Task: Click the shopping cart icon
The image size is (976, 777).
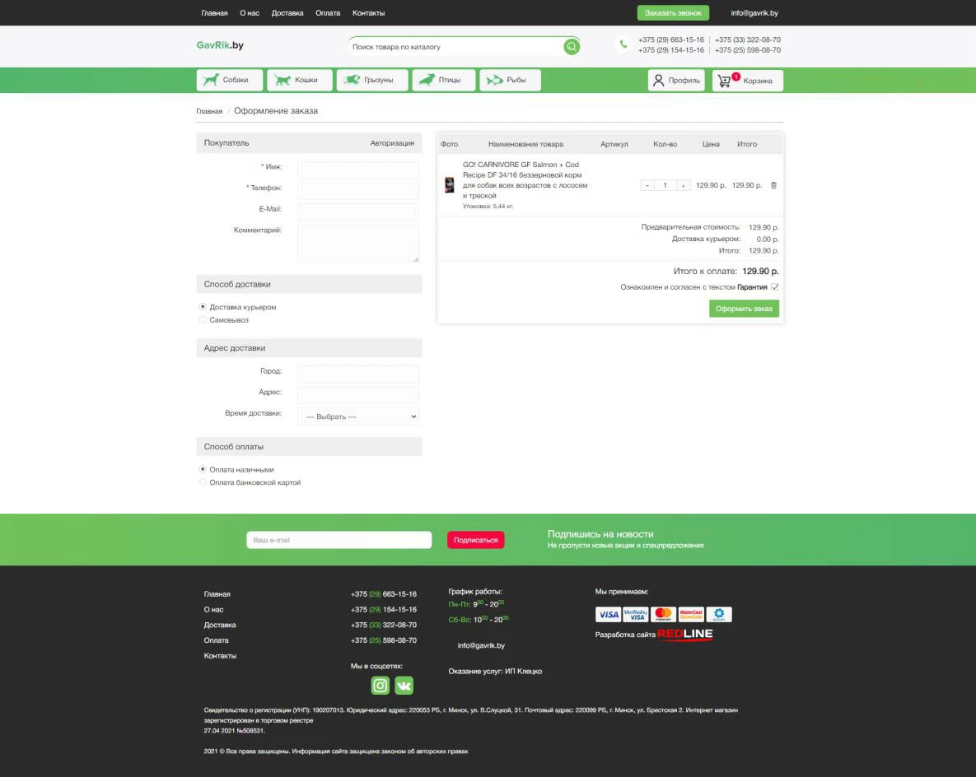Action: click(724, 81)
